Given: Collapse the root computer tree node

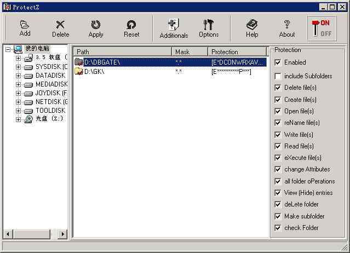Looking at the screenshot, I should pos(8,49).
